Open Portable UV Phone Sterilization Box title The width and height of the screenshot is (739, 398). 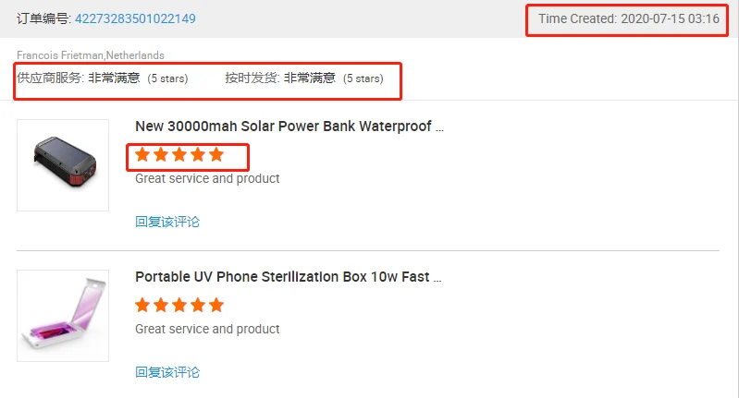coord(289,276)
